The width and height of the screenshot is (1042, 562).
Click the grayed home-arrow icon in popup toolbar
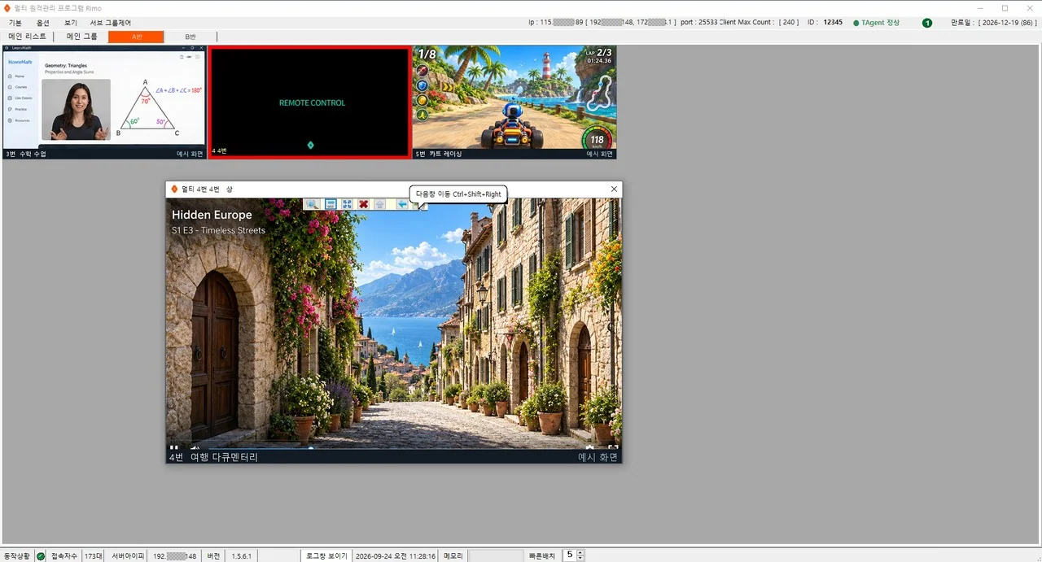coord(379,204)
